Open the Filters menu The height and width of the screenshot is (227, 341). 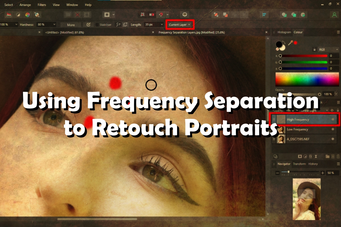(x=42, y=5)
